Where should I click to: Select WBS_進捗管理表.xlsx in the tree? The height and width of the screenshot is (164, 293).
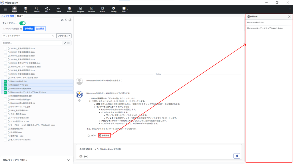click(x=19, y=110)
